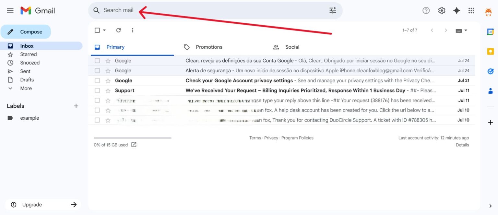Switch to the Social tab
Image resolution: width=498 pixels, height=215 pixels.
tap(291, 47)
